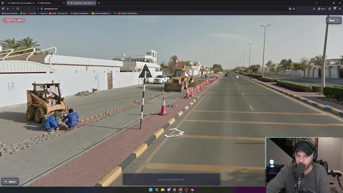Screen dimensions: 343x193
Task: Open File Explorer from the taskbar
Action: point(163,190)
